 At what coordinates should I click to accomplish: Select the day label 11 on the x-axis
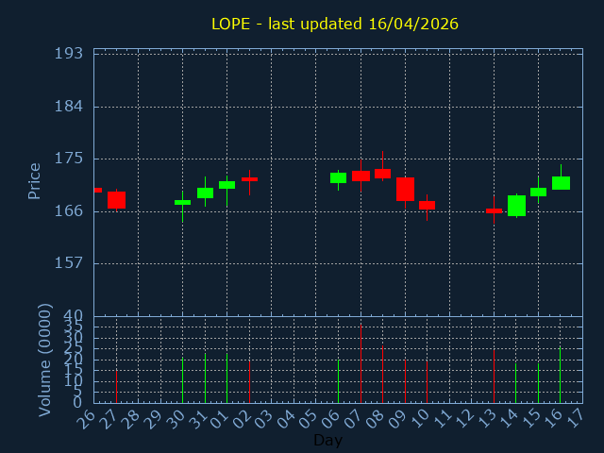[443, 418]
